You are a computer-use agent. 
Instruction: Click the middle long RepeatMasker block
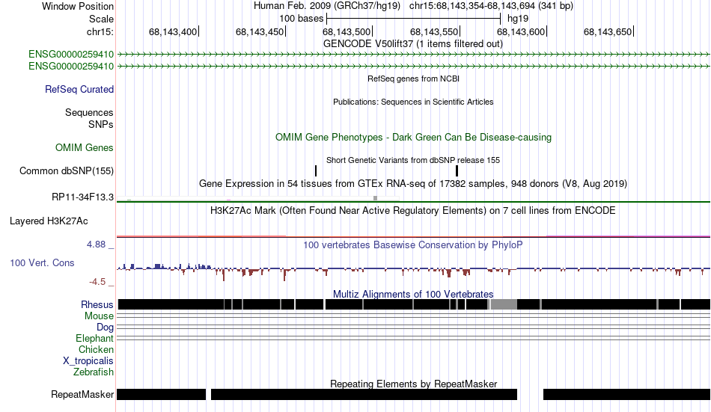pos(364,394)
